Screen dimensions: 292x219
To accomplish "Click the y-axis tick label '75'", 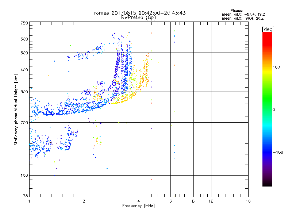I will coord(26,196).
